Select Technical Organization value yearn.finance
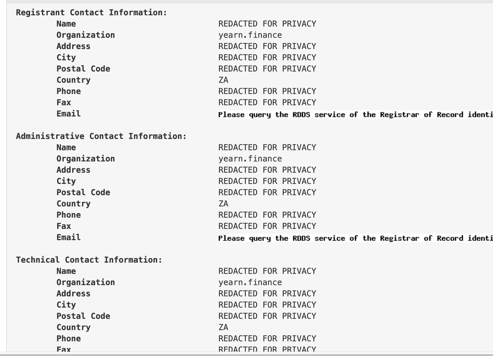This screenshot has height=356, width=493. tap(250, 282)
